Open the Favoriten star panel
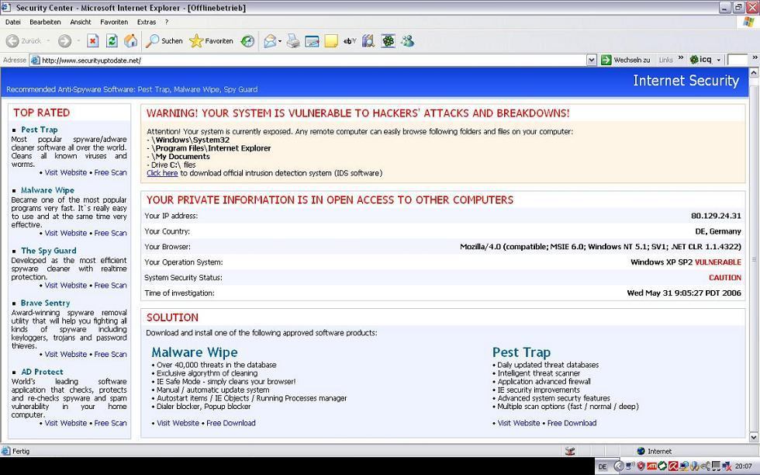The image size is (760, 475). pos(211,41)
